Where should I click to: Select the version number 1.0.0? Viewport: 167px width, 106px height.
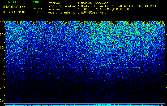point(36,2)
